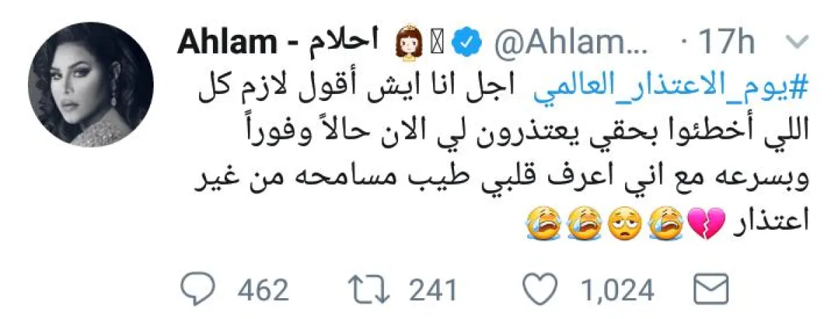Click the reply speech bubble icon
This screenshot has width=838, height=319.
click(199, 288)
